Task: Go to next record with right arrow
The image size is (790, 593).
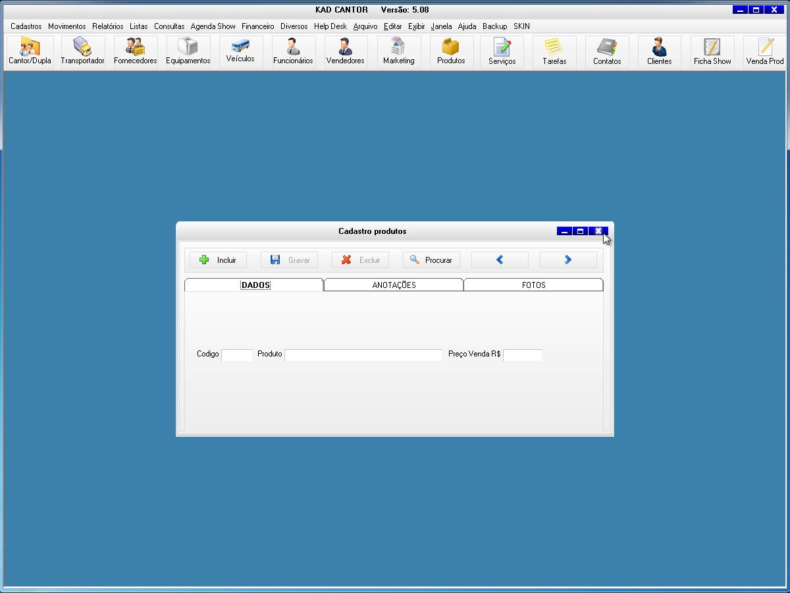Action: [x=568, y=260]
